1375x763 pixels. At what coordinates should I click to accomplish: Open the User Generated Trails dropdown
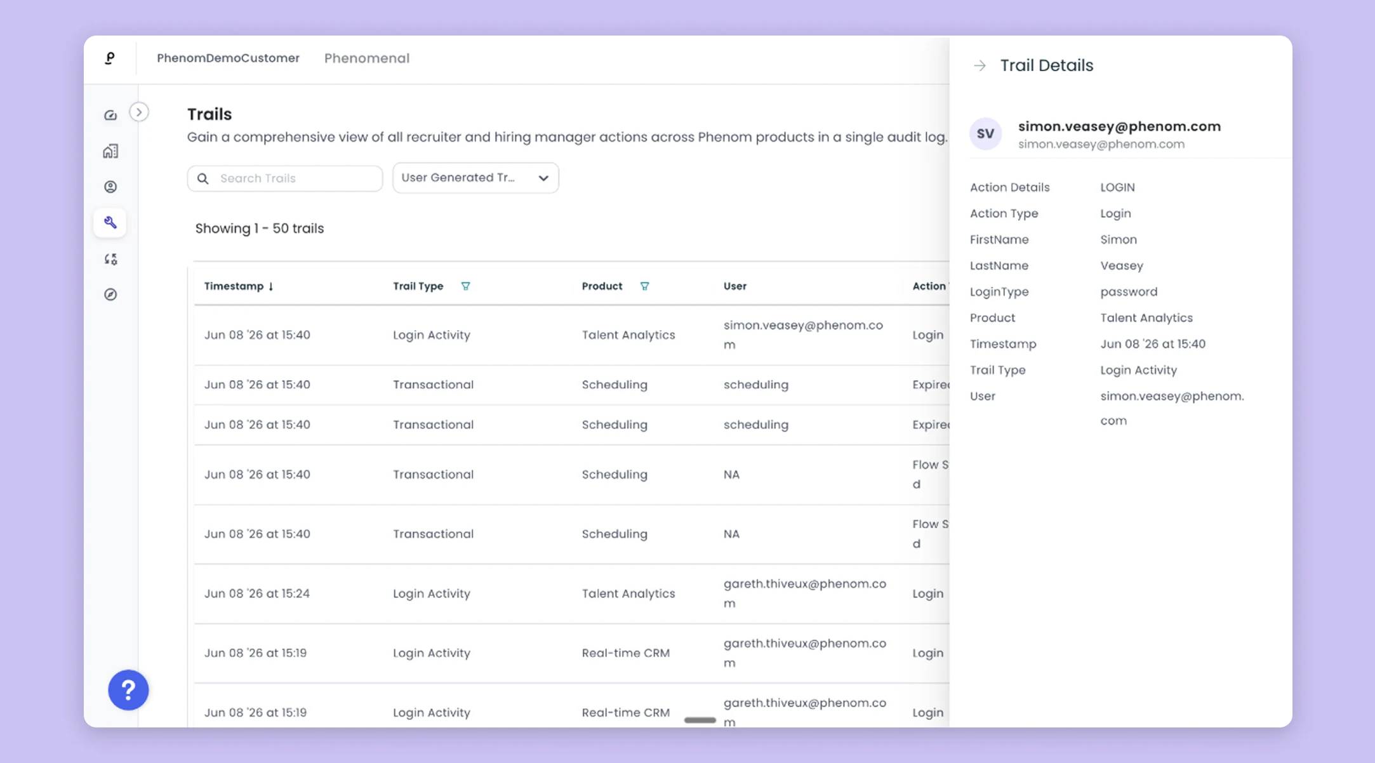point(475,178)
